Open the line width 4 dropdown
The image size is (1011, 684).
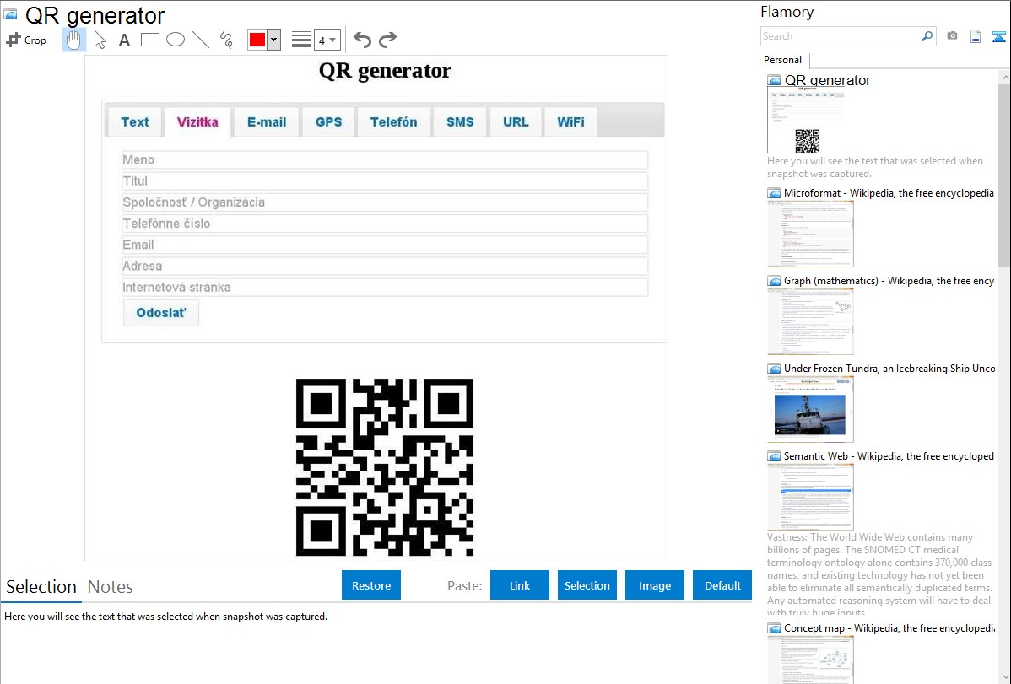pyautogui.click(x=327, y=40)
